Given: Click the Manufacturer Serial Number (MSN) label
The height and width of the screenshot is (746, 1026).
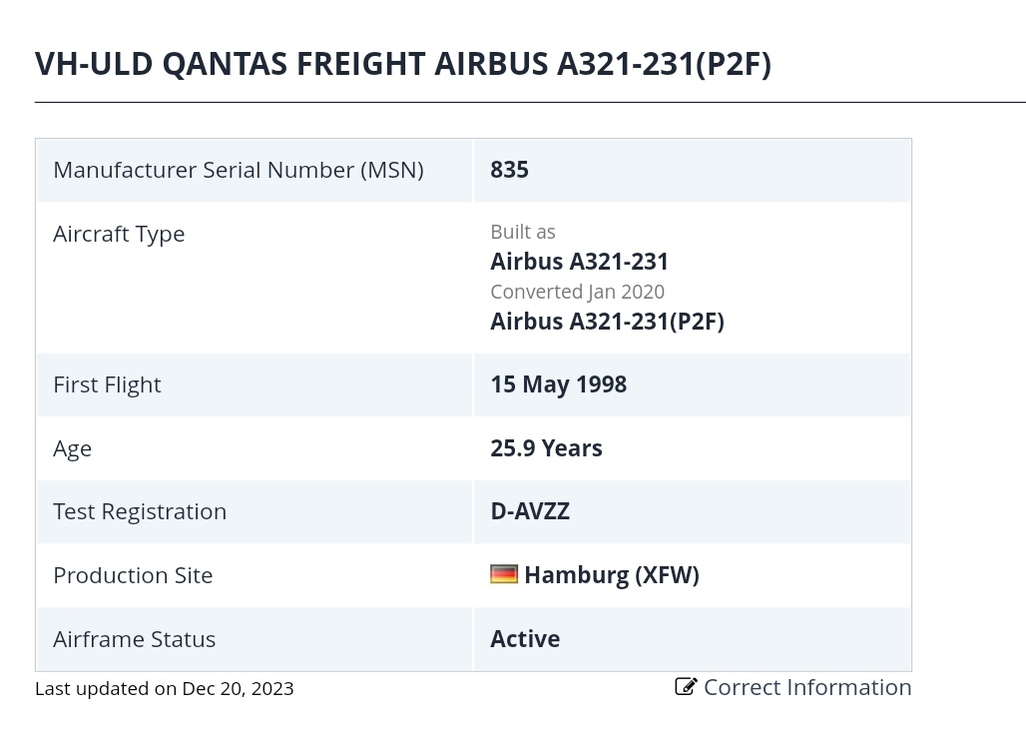Looking at the screenshot, I should click(239, 171).
